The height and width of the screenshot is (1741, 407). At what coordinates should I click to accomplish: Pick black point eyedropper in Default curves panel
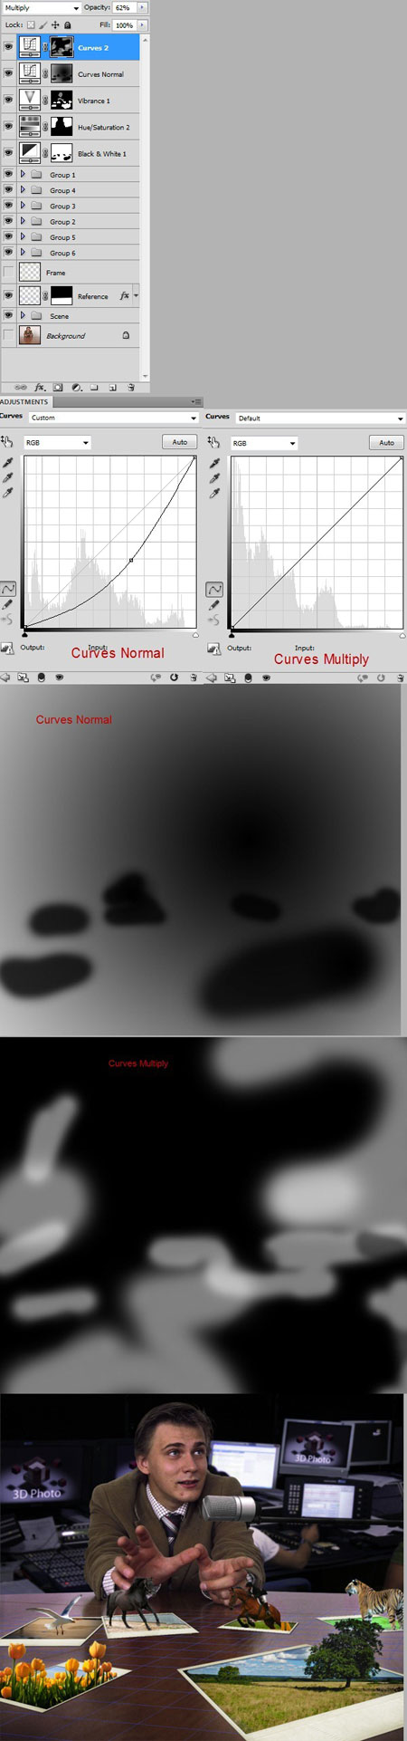(x=214, y=462)
